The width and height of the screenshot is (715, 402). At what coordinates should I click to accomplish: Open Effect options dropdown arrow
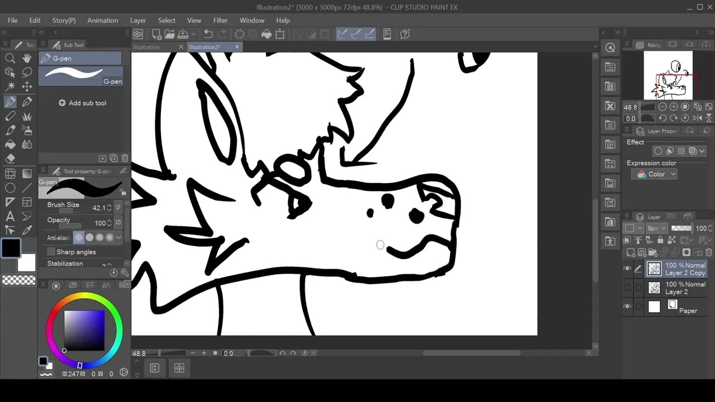click(x=702, y=151)
